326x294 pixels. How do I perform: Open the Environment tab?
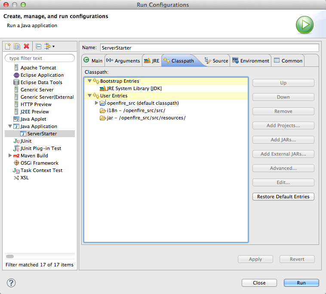pos(251,61)
